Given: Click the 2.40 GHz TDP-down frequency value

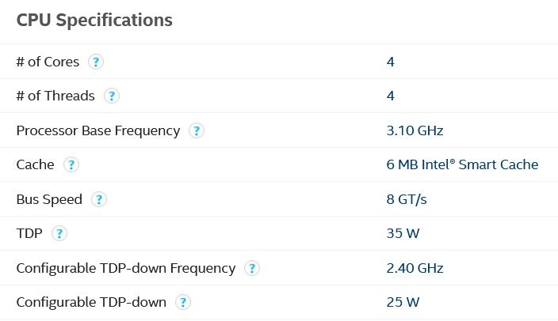Looking at the screenshot, I should click(x=415, y=268).
